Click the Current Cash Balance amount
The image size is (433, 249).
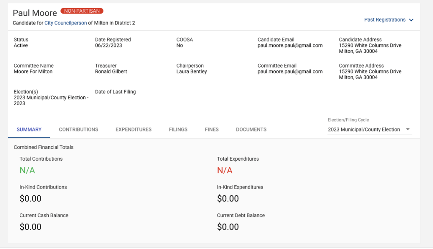(30, 227)
